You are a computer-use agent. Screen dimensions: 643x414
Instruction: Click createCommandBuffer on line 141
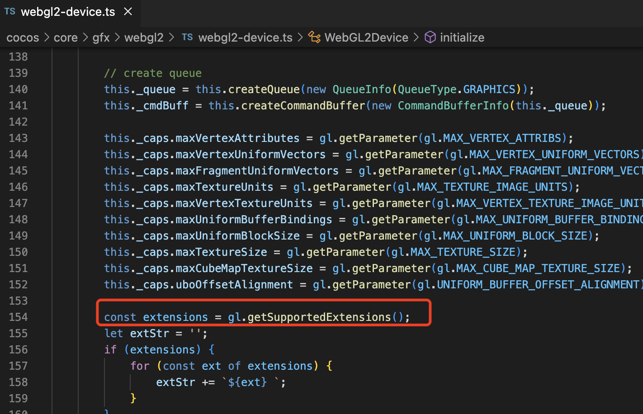303,105
